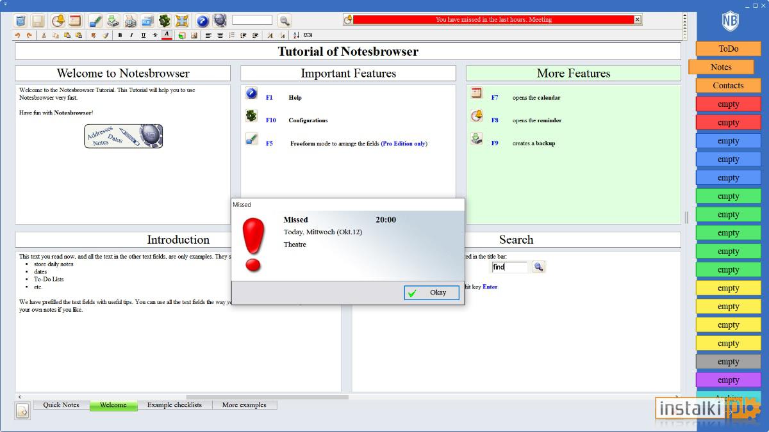Image resolution: width=769 pixels, height=432 pixels.
Task: Create a backup using the toolbar drive icon
Action: (113, 20)
